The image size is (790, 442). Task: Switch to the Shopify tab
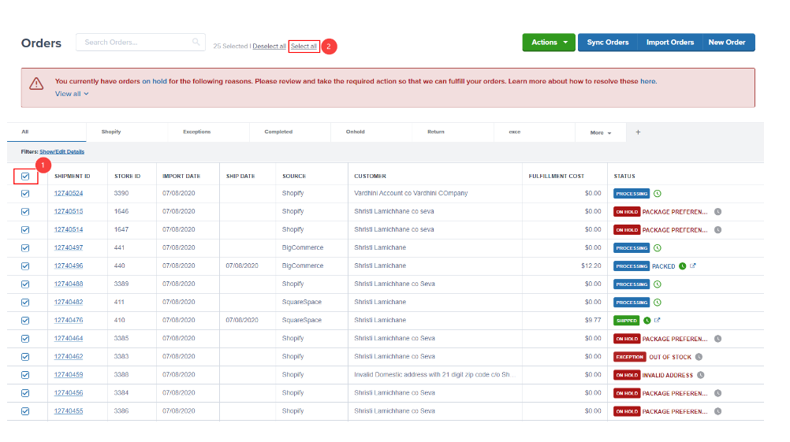(x=127, y=132)
